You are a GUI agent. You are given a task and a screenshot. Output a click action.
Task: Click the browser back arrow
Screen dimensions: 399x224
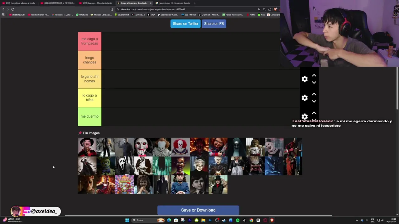pyautogui.click(x=3, y=9)
